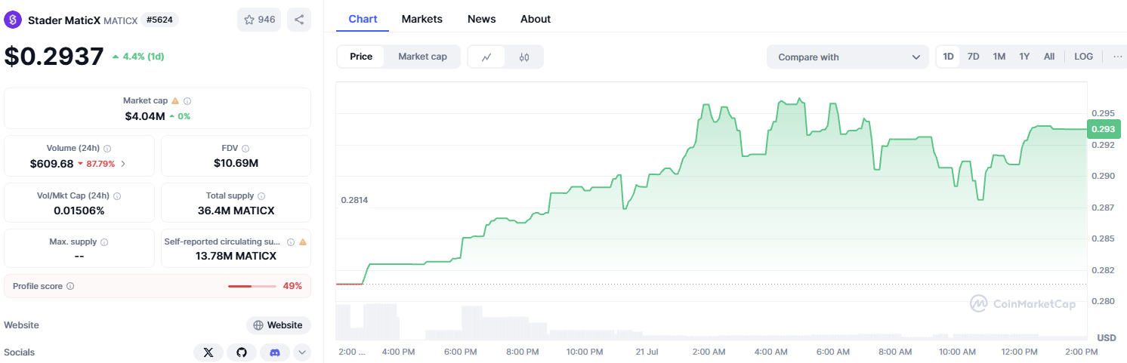Select the Market cap toggle

422,57
